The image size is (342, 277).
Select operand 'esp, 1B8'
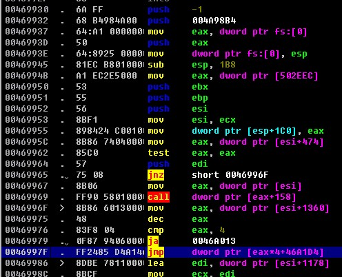tap(214, 65)
